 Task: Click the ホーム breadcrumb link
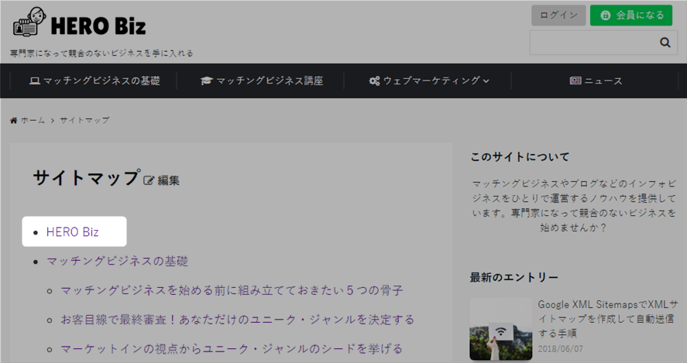click(x=33, y=121)
